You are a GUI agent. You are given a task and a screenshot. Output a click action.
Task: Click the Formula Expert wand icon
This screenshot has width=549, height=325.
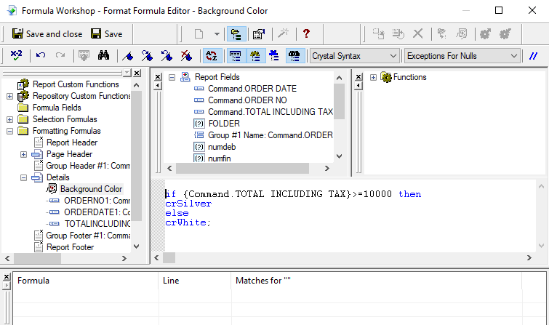(x=283, y=34)
